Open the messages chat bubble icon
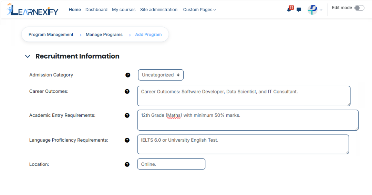The width and height of the screenshot is (372, 195). [x=299, y=10]
